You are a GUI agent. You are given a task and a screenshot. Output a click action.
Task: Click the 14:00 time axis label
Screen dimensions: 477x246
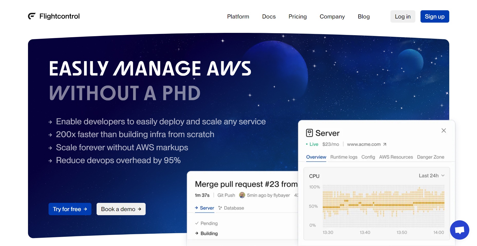438,232
